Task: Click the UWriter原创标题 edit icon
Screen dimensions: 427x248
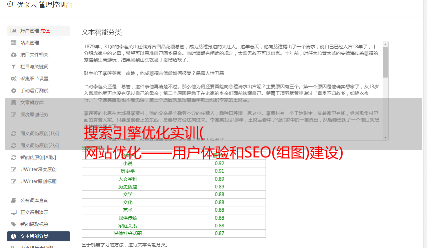Action: 14,181
